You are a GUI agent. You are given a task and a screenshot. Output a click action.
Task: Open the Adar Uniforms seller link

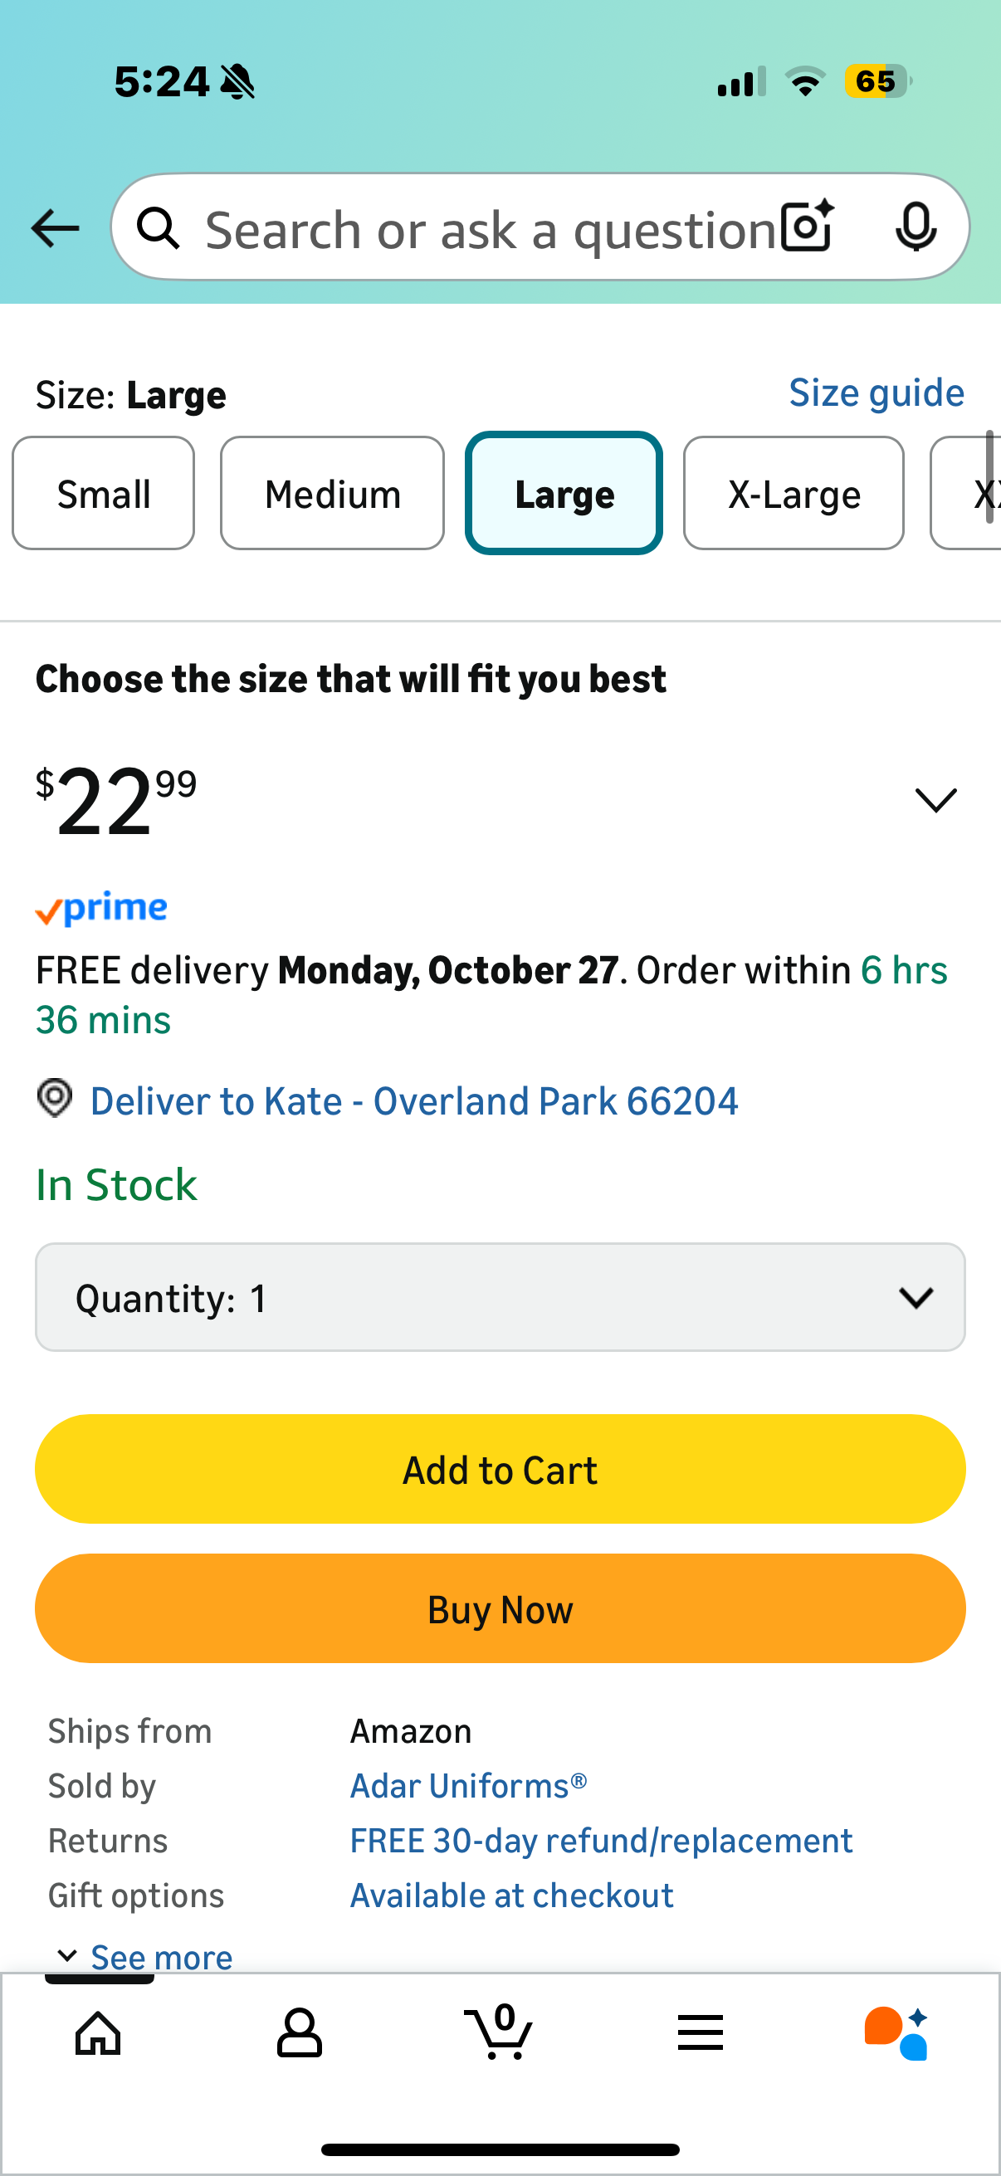pyautogui.click(x=468, y=1786)
